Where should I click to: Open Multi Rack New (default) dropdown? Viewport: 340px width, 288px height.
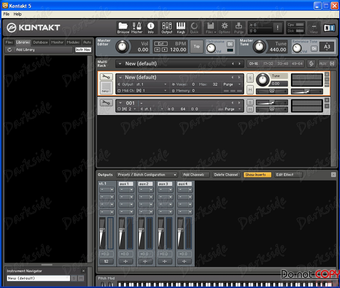pyautogui.click(x=120, y=63)
